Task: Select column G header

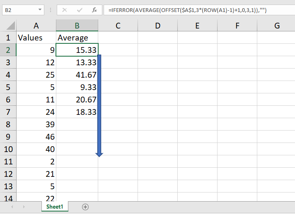Action: (276, 26)
